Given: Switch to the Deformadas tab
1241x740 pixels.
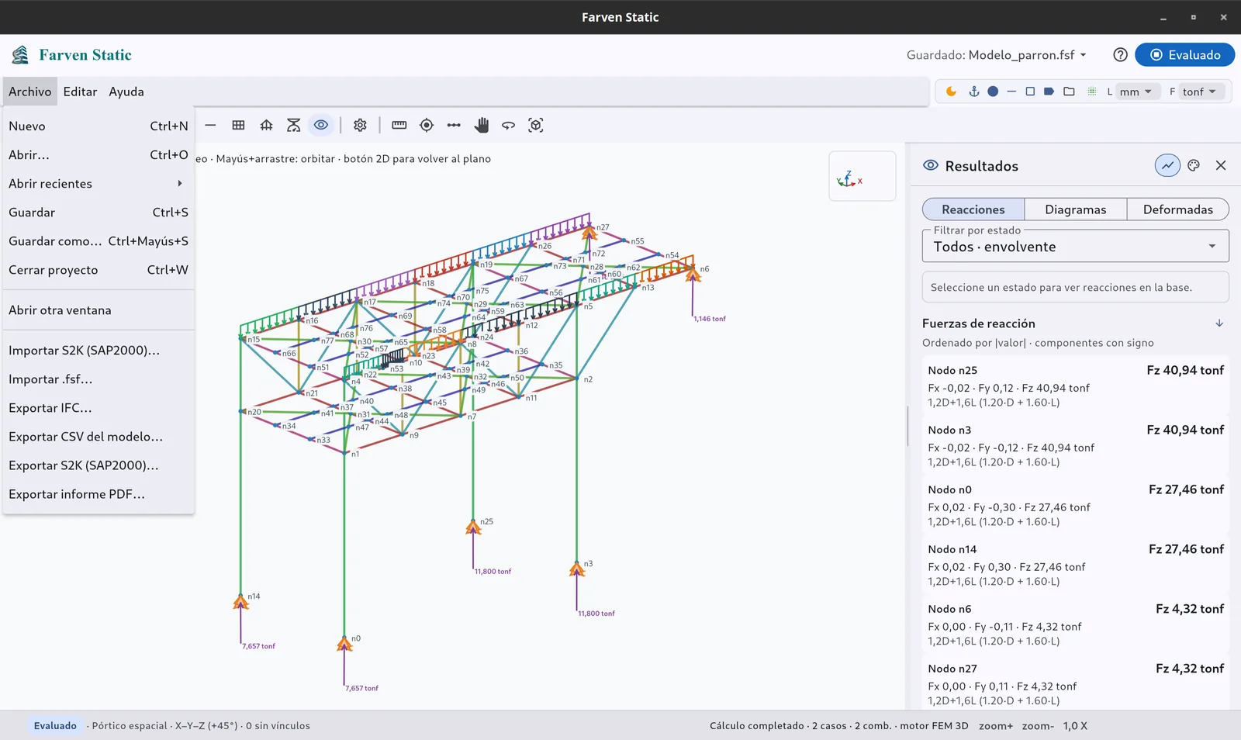Looking at the screenshot, I should [x=1177, y=209].
